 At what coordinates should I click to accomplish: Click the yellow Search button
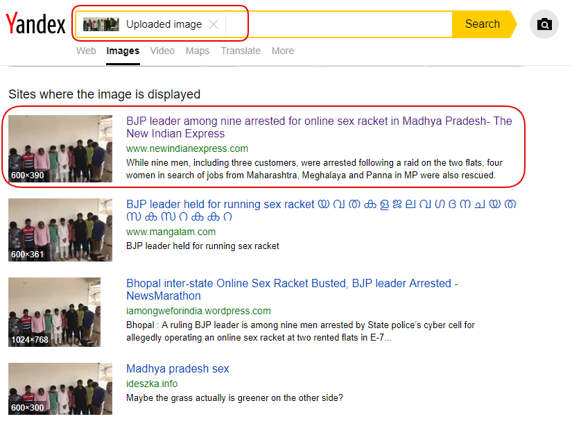point(483,24)
